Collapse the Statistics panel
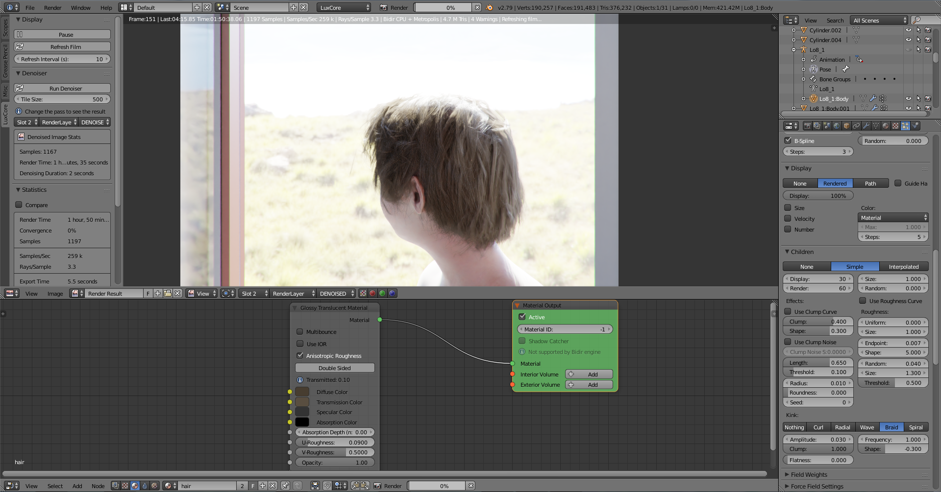 coord(18,189)
